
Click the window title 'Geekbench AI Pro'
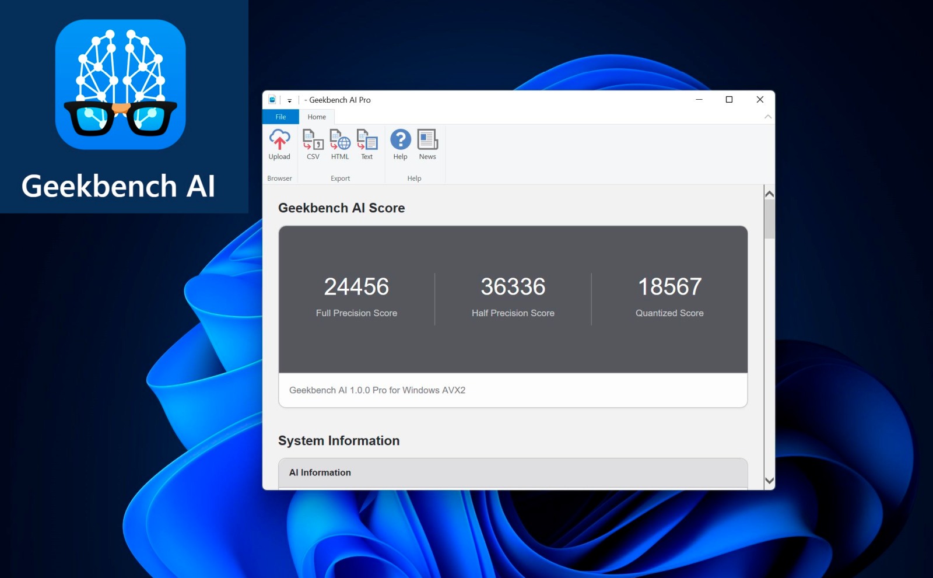(x=340, y=100)
